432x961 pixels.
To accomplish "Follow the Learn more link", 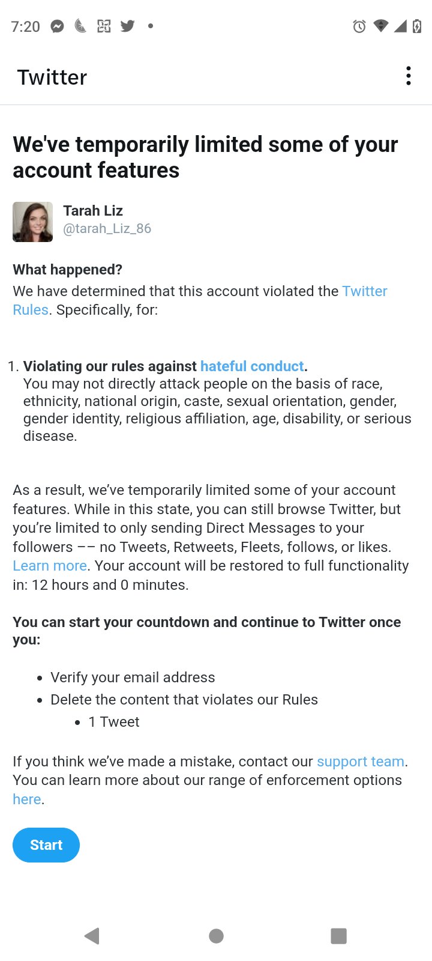I will (50, 566).
